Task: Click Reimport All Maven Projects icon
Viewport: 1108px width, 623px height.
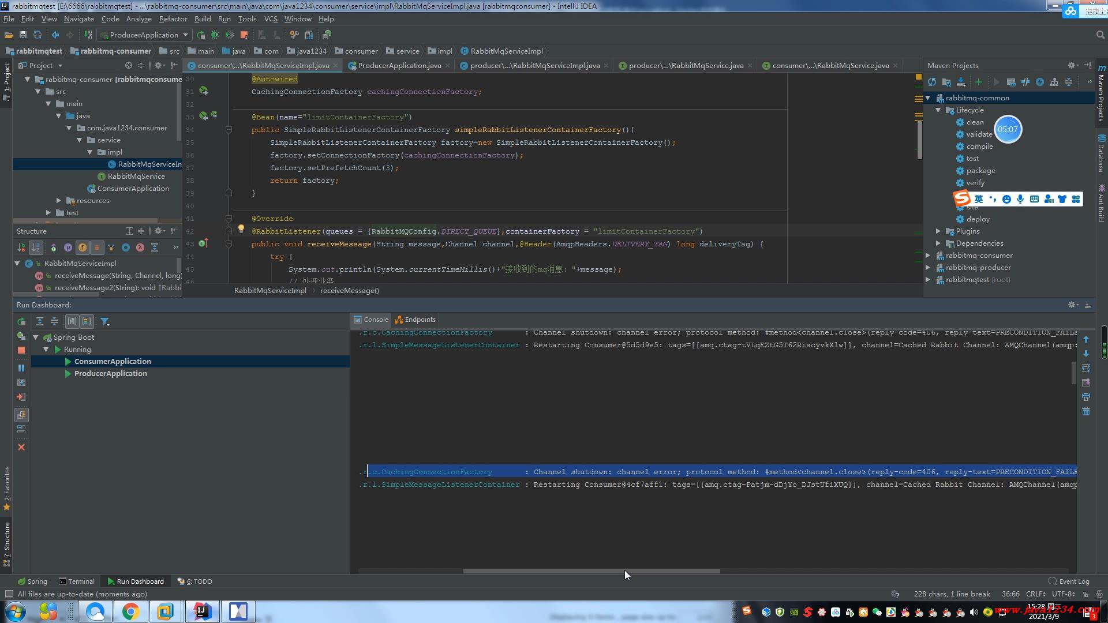Action: point(932,82)
